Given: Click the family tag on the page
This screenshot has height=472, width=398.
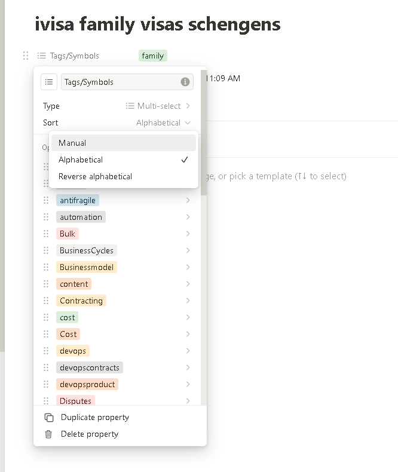Looking at the screenshot, I should pyautogui.click(x=153, y=56).
